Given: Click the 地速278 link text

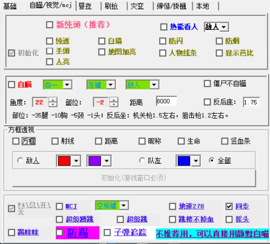Looking at the screenshot, I should coord(191,206).
